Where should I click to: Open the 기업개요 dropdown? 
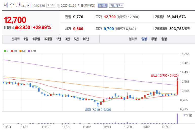tap(116, 6)
